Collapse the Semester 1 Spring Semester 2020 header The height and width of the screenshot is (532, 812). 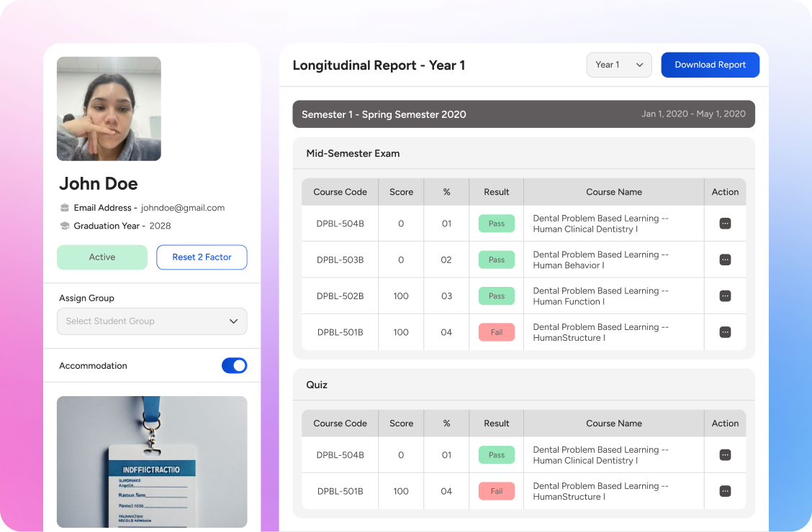523,114
